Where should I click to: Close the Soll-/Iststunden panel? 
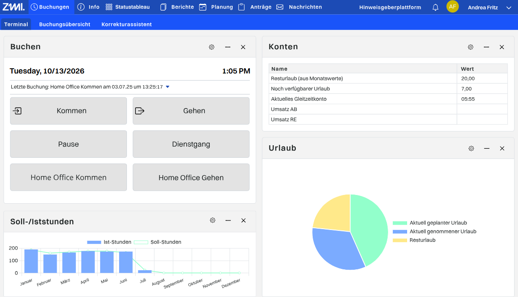coord(243,220)
